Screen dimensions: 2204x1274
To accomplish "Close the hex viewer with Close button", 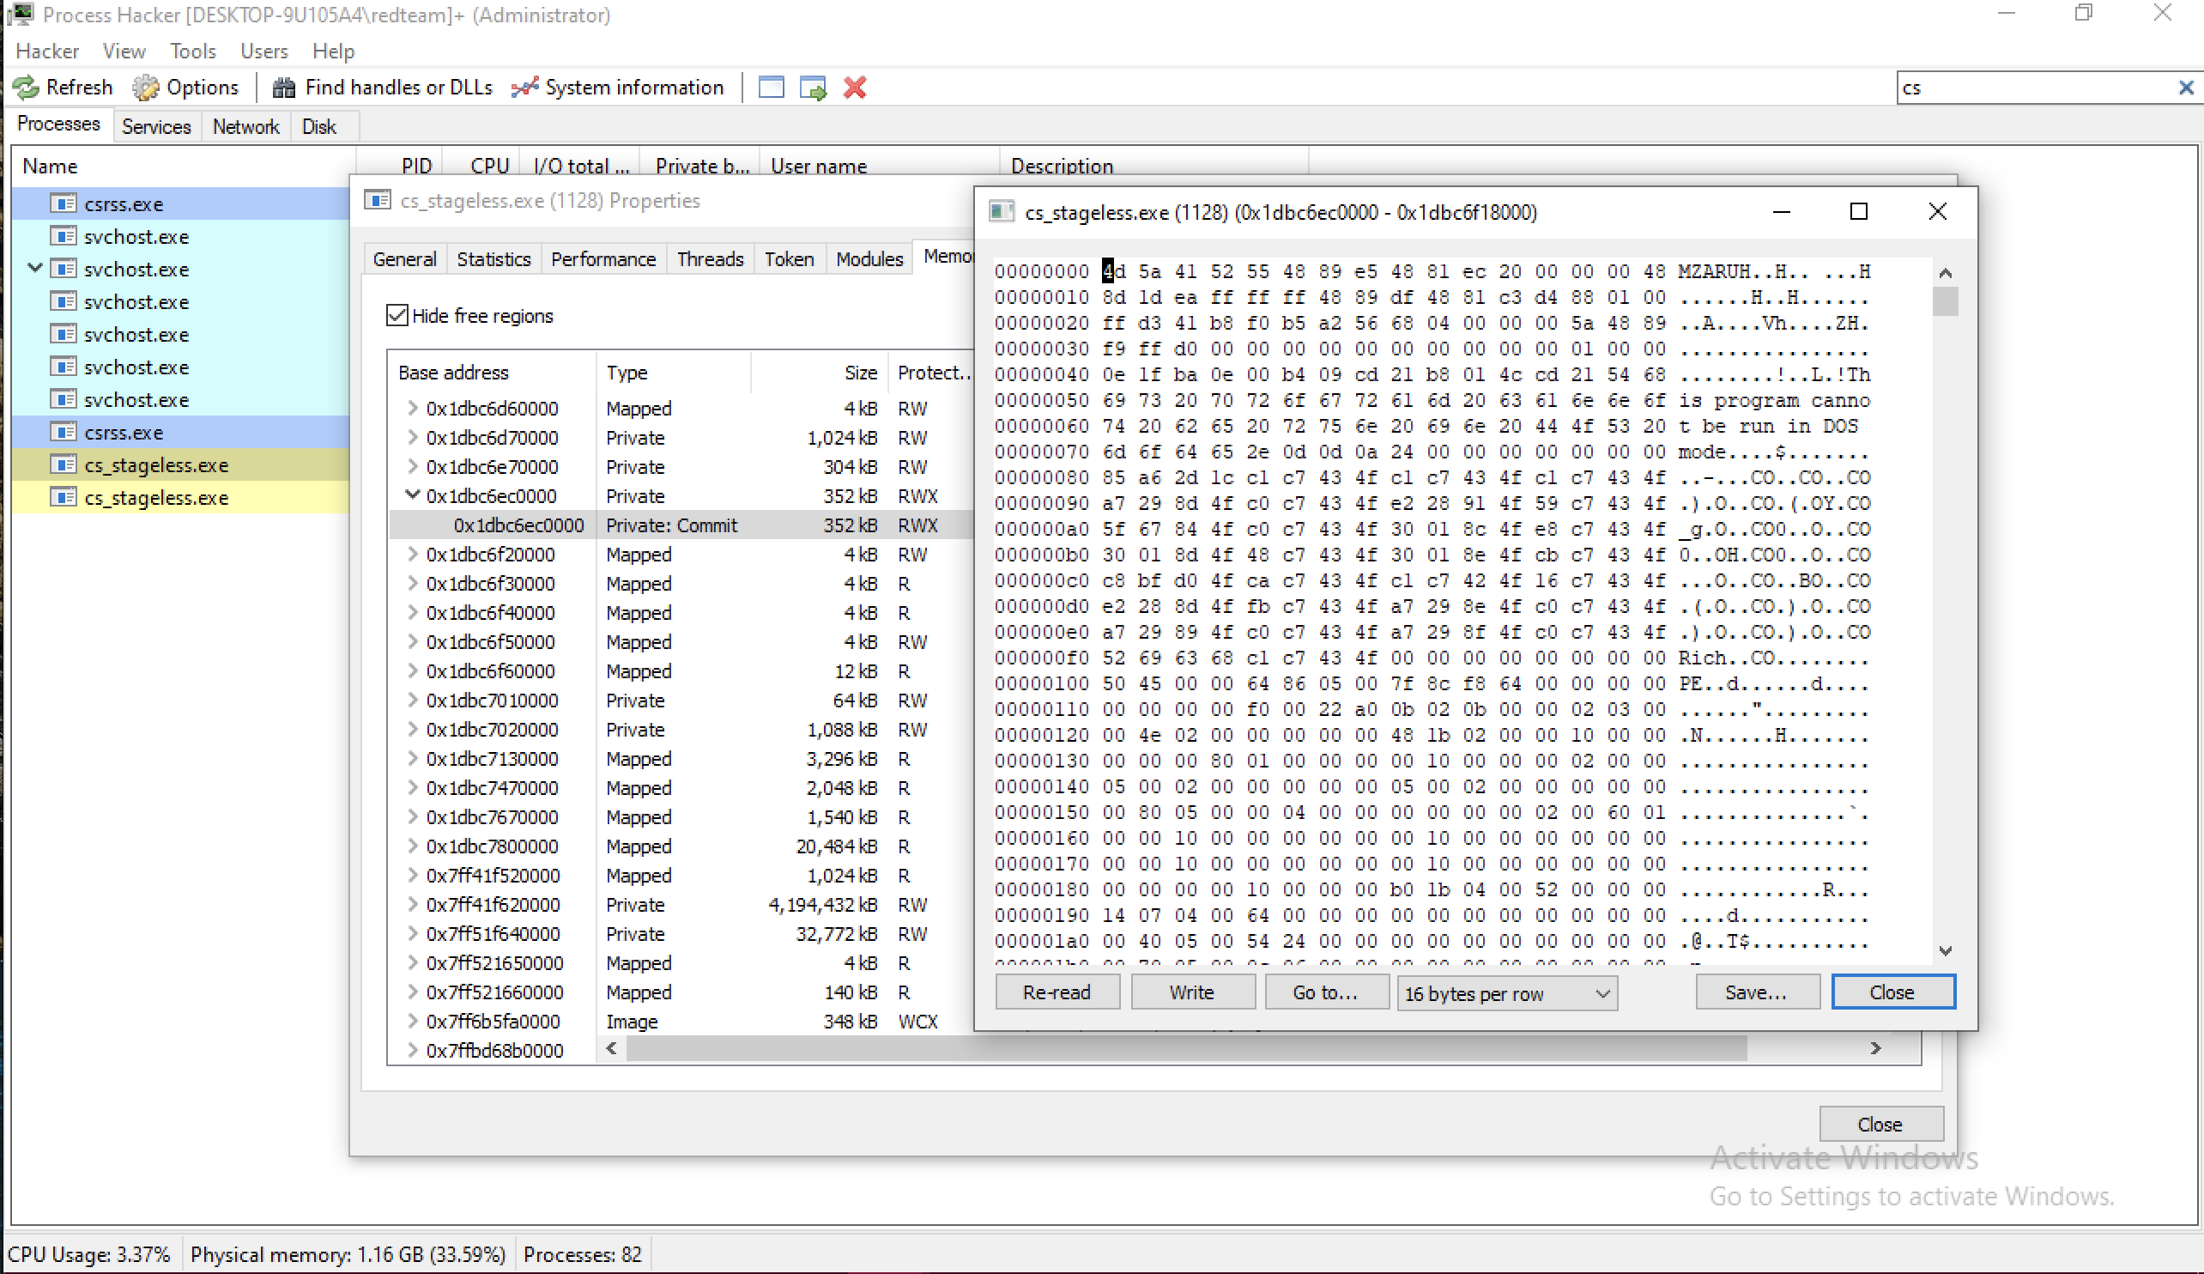I will (1892, 992).
